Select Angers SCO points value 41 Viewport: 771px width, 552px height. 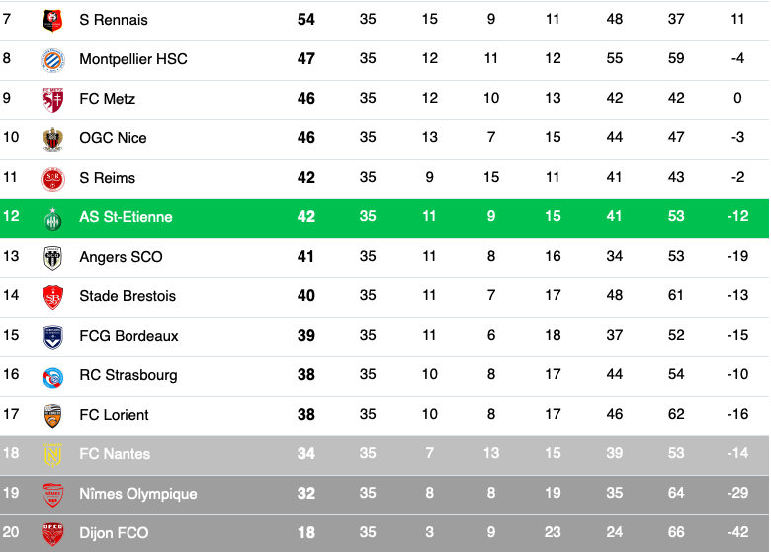pos(305,257)
